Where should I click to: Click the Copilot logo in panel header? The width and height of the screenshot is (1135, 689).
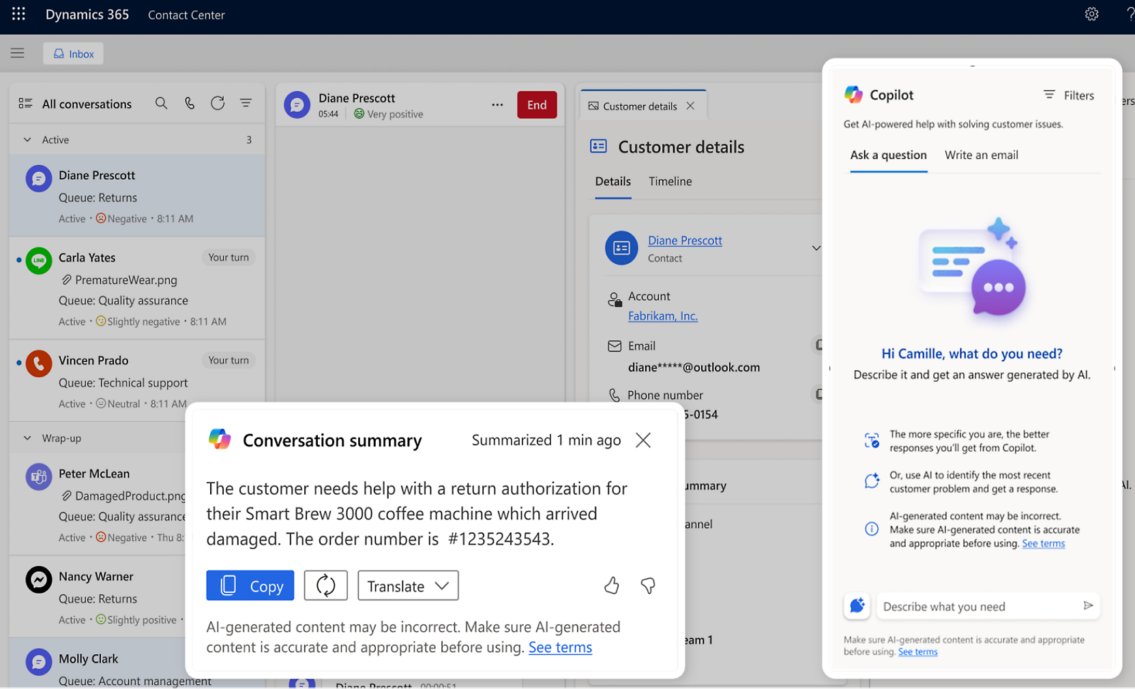(x=853, y=95)
